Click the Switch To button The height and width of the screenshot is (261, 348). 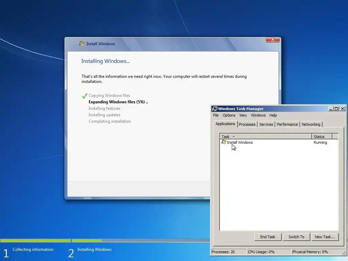tap(296, 237)
